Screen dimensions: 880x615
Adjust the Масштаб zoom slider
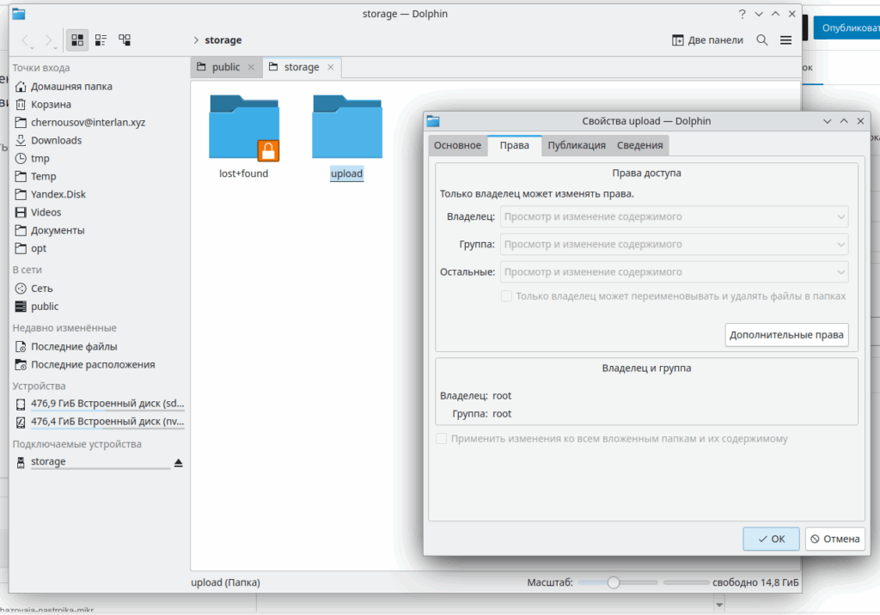click(614, 582)
